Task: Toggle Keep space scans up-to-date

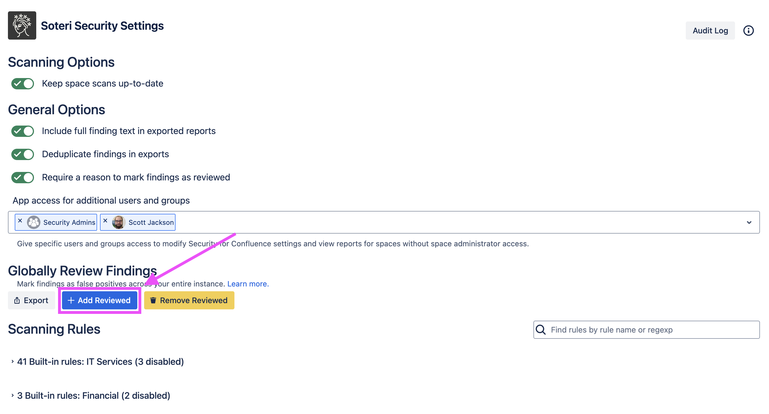Action: (x=23, y=83)
